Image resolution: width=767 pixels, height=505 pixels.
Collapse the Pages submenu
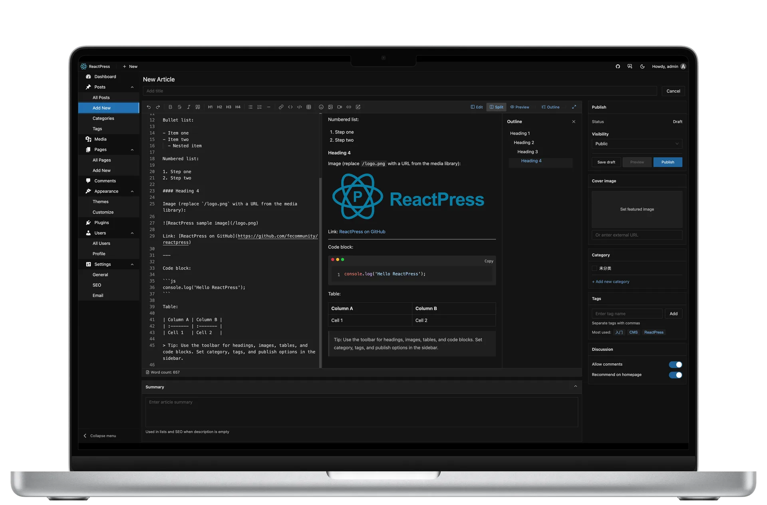pyautogui.click(x=132, y=150)
